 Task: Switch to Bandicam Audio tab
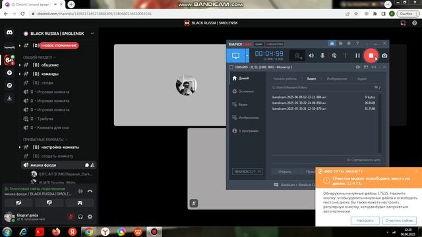(362, 79)
